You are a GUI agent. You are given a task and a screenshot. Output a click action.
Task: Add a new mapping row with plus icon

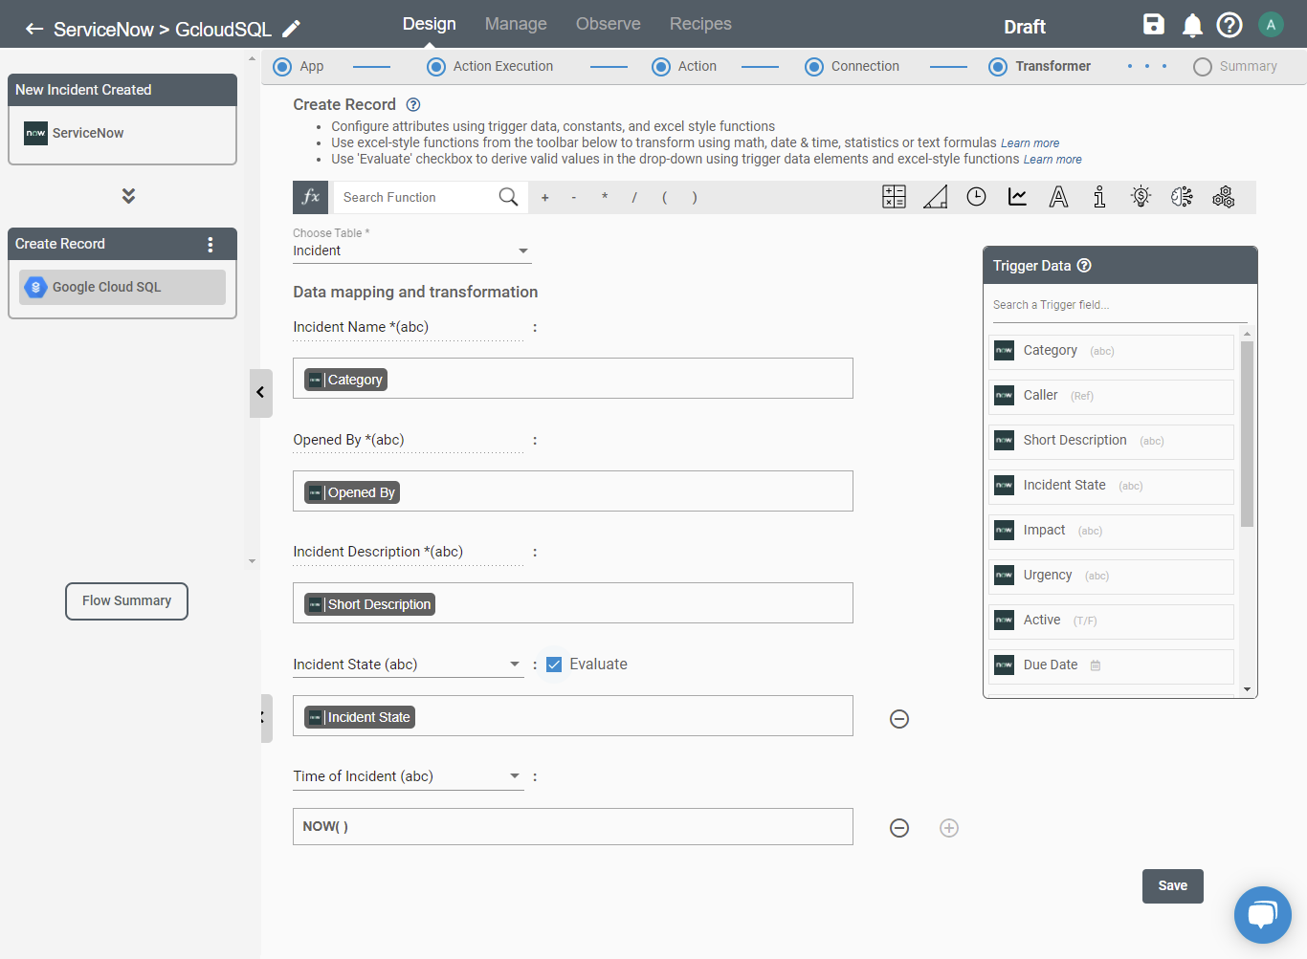point(949,828)
